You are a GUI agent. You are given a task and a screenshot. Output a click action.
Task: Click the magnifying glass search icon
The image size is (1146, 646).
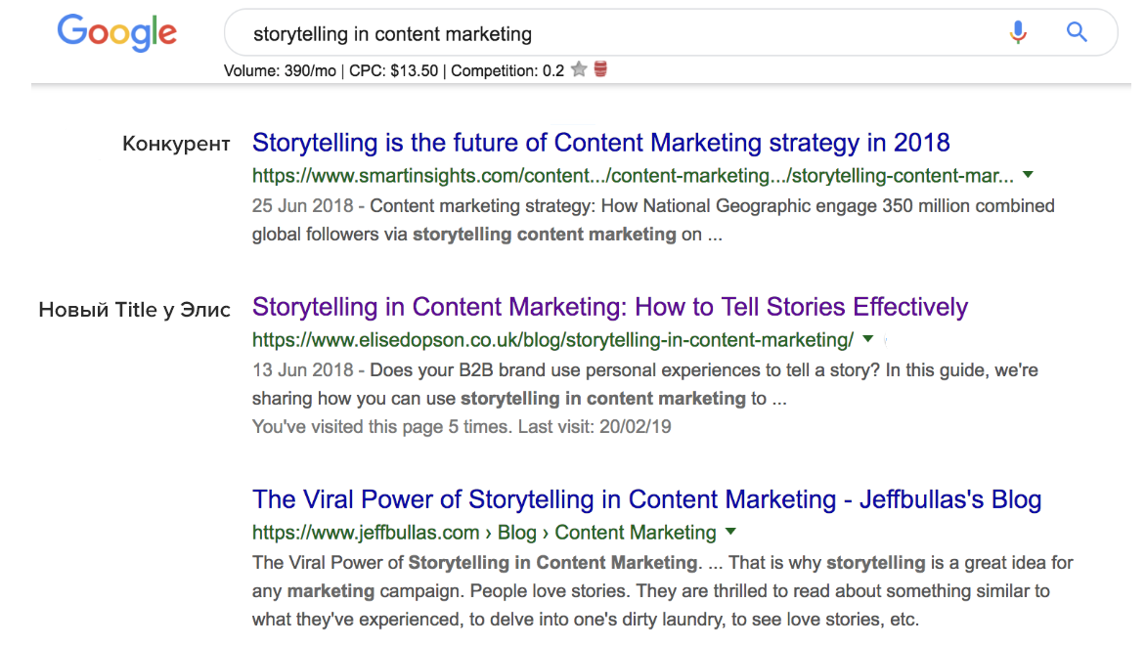1077,33
